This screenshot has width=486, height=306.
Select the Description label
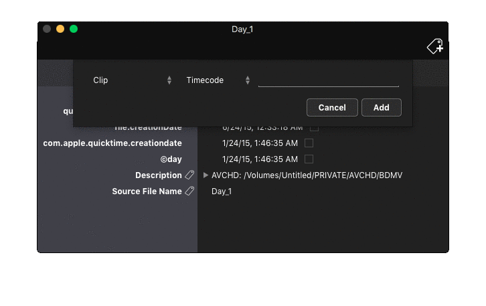pyautogui.click(x=159, y=175)
